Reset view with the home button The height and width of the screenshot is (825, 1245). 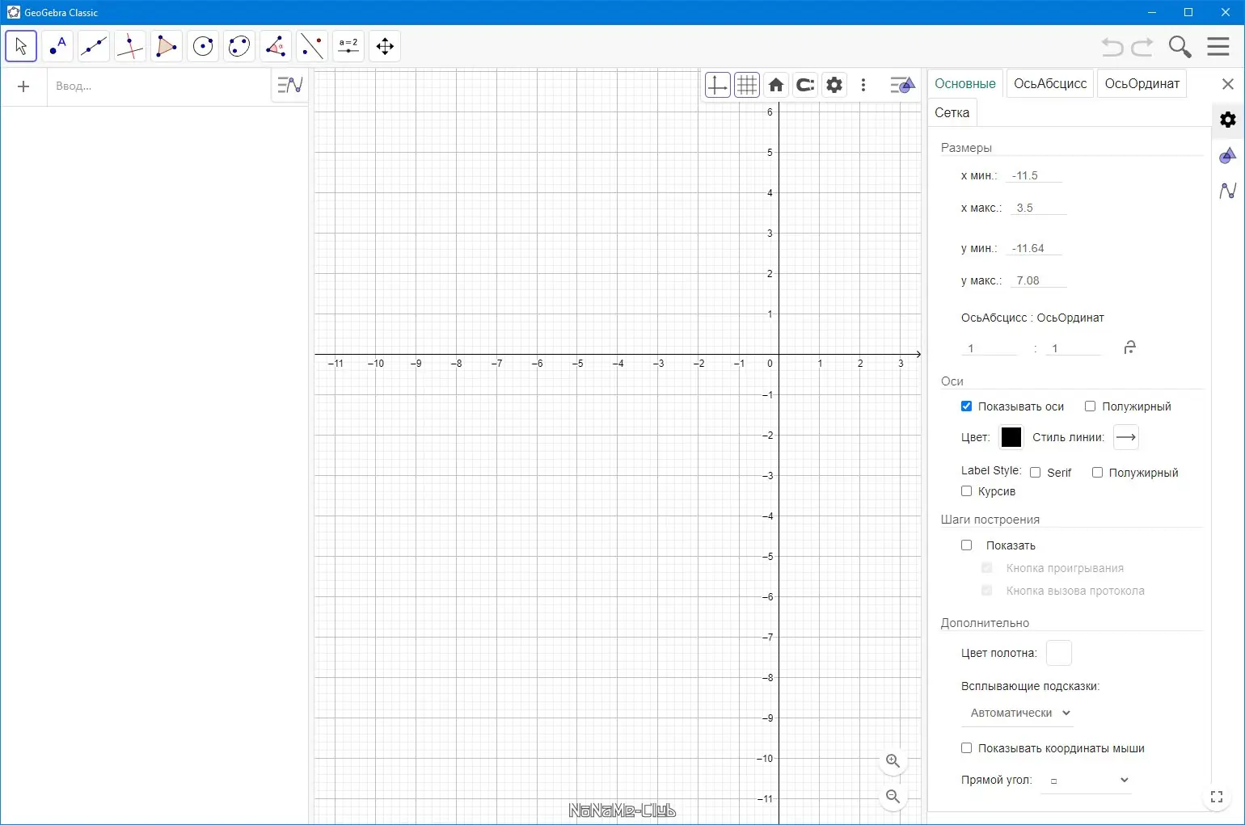coord(776,85)
